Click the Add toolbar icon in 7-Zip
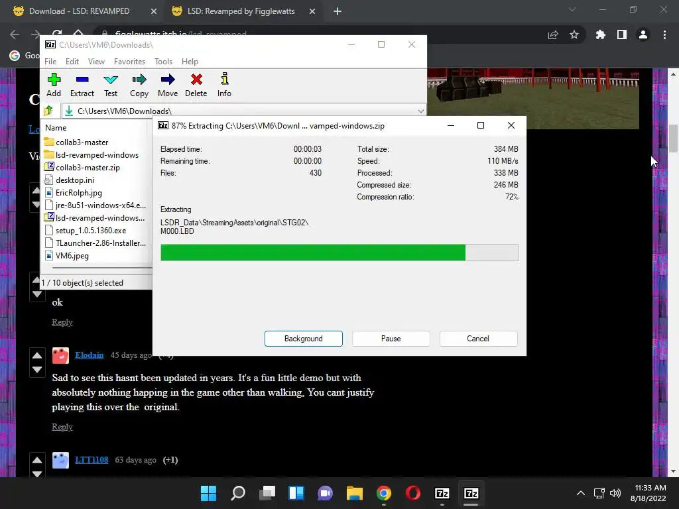Screen dimensions: 679x509 point(54,85)
